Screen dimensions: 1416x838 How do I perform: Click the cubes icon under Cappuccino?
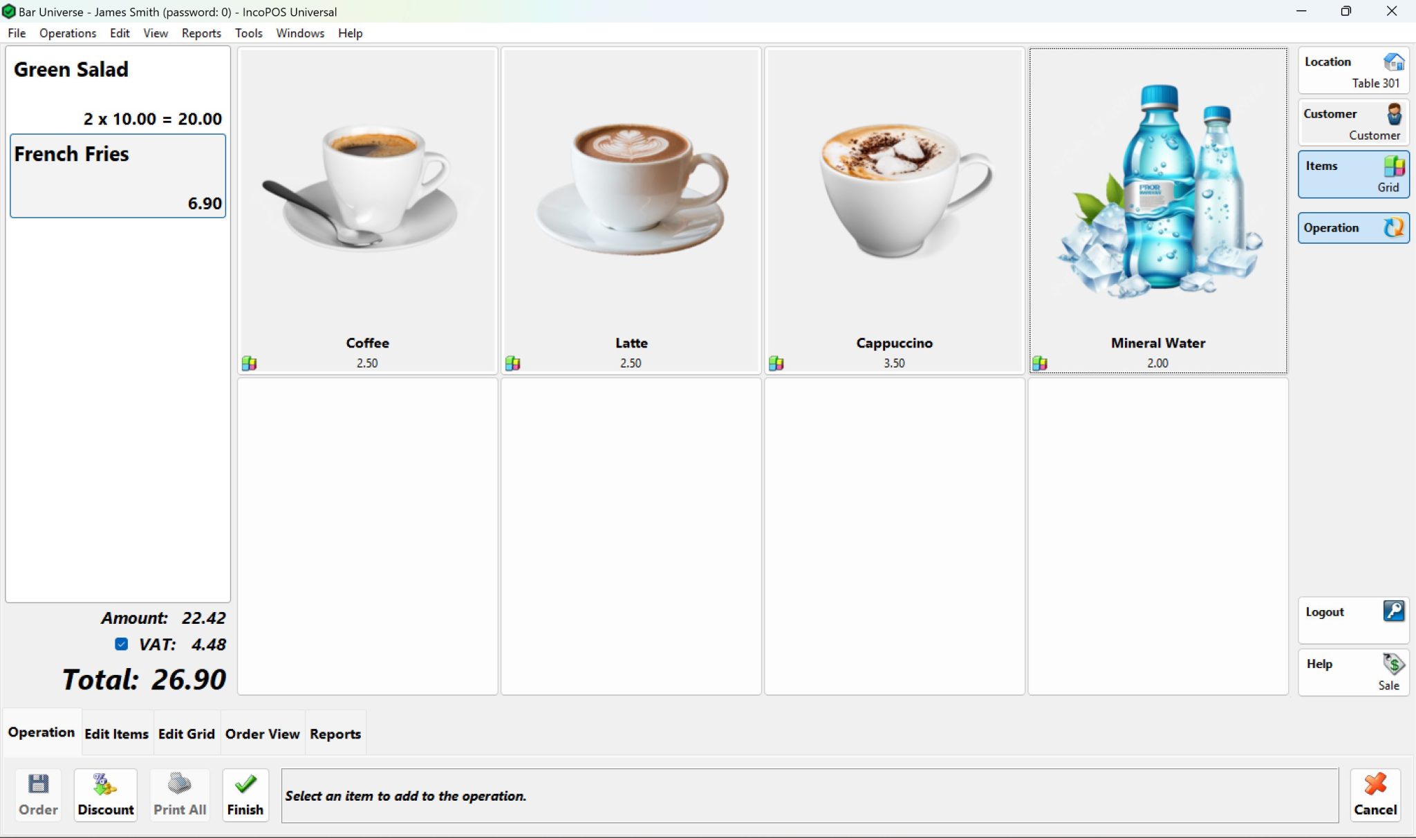[x=776, y=363]
